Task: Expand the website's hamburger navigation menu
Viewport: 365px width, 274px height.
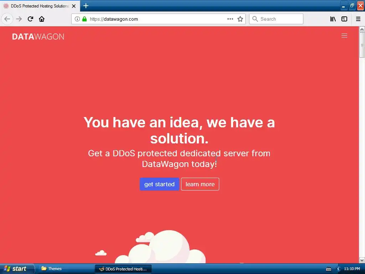Action: [x=344, y=35]
